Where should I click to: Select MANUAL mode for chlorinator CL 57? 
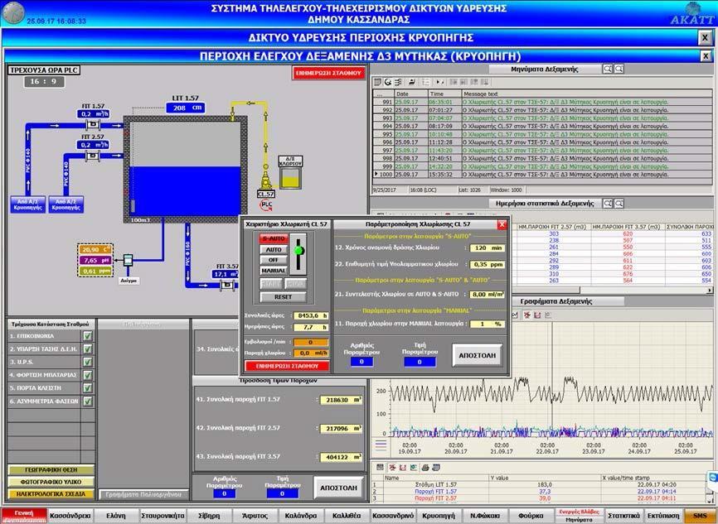pos(274,270)
